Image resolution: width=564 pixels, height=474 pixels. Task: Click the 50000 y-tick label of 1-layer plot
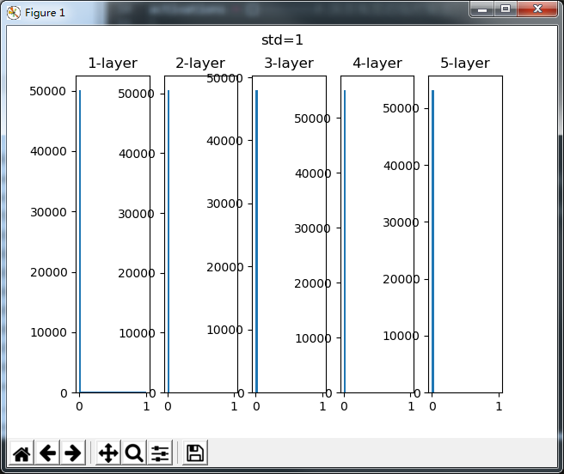[48, 91]
